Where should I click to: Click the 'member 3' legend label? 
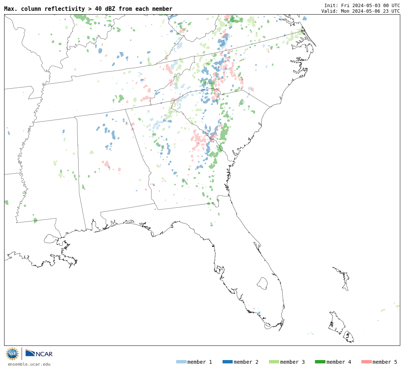click(293, 362)
